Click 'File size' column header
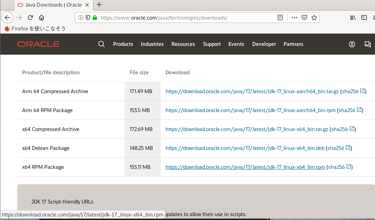This screenshot has height=220, width=375. pos(139,73)
